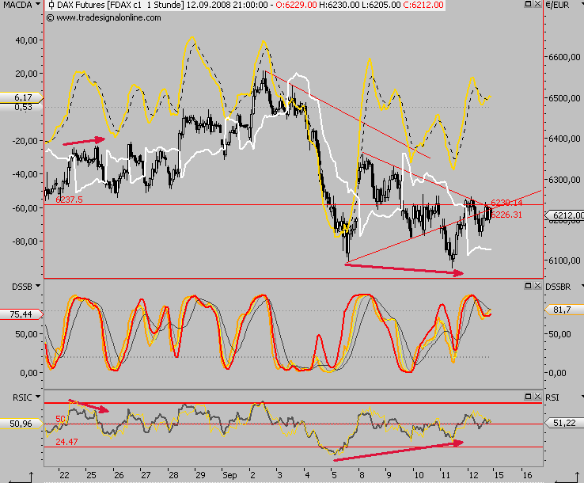
Task: Click the -20,00 MACD axis label
Action: tap(25, 141)
